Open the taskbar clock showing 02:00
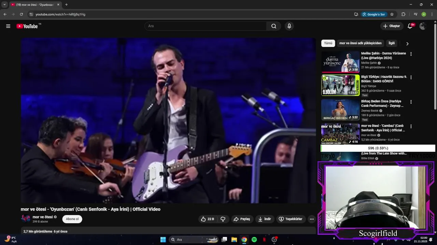The height and width of the screenshot is (245, 437). 420,240
